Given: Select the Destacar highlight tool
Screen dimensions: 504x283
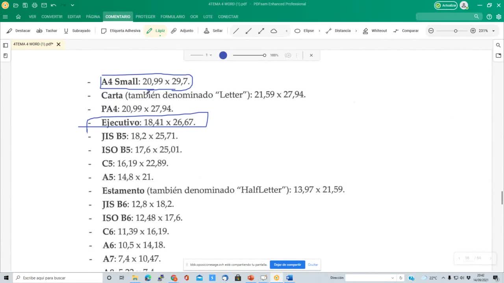Looking at the screenshot, I should (19, 31).
